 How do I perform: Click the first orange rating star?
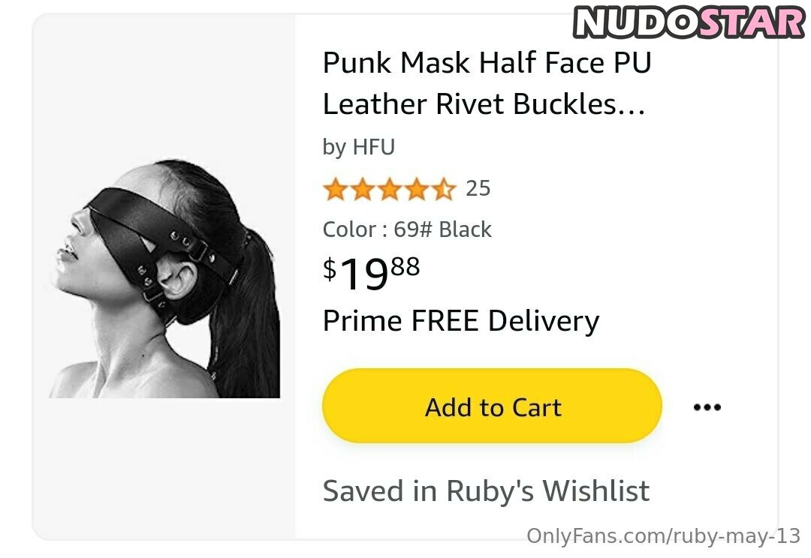tap(335, 189)
